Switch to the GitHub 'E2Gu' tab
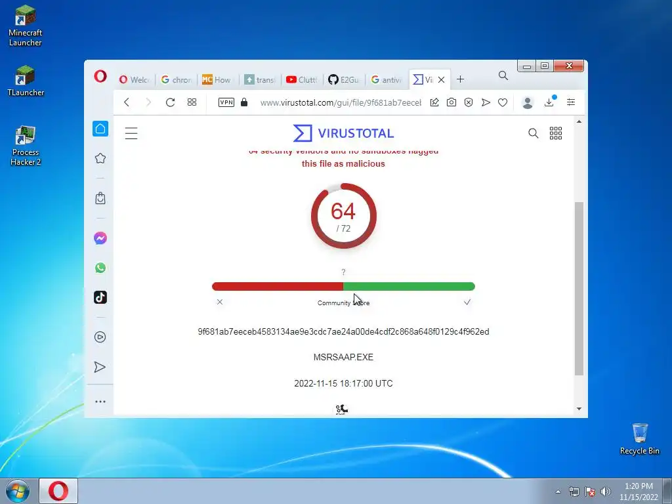Viewport: 672px width, 504px height. 344,79
